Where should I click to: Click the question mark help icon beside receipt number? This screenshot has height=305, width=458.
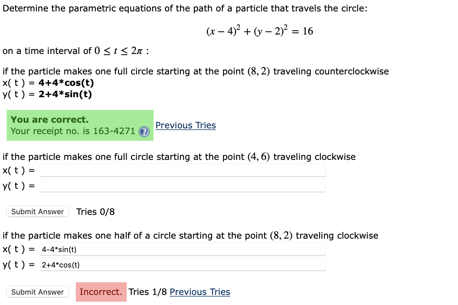pyautogui.click(x=144, y=132)
